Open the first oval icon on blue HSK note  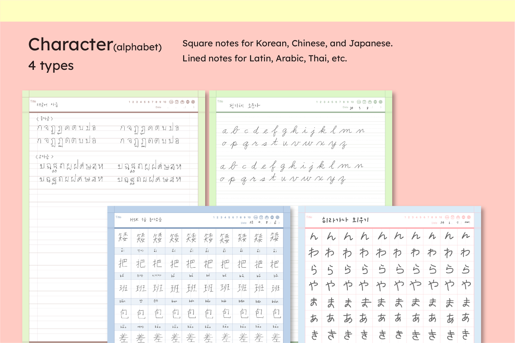coord(256,218)
